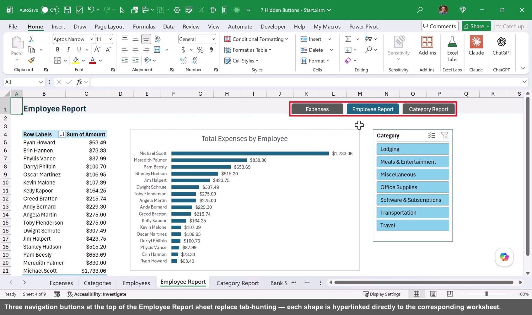532x315 pixels.
Task: Open the Developer ribbon tab
Action: click(273, 27)
